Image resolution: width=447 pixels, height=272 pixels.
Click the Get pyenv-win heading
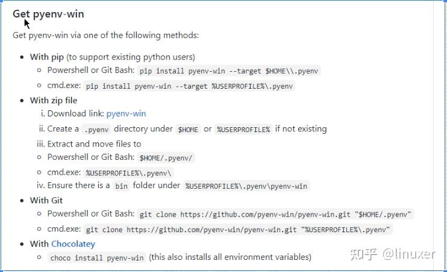click(48, 14)
